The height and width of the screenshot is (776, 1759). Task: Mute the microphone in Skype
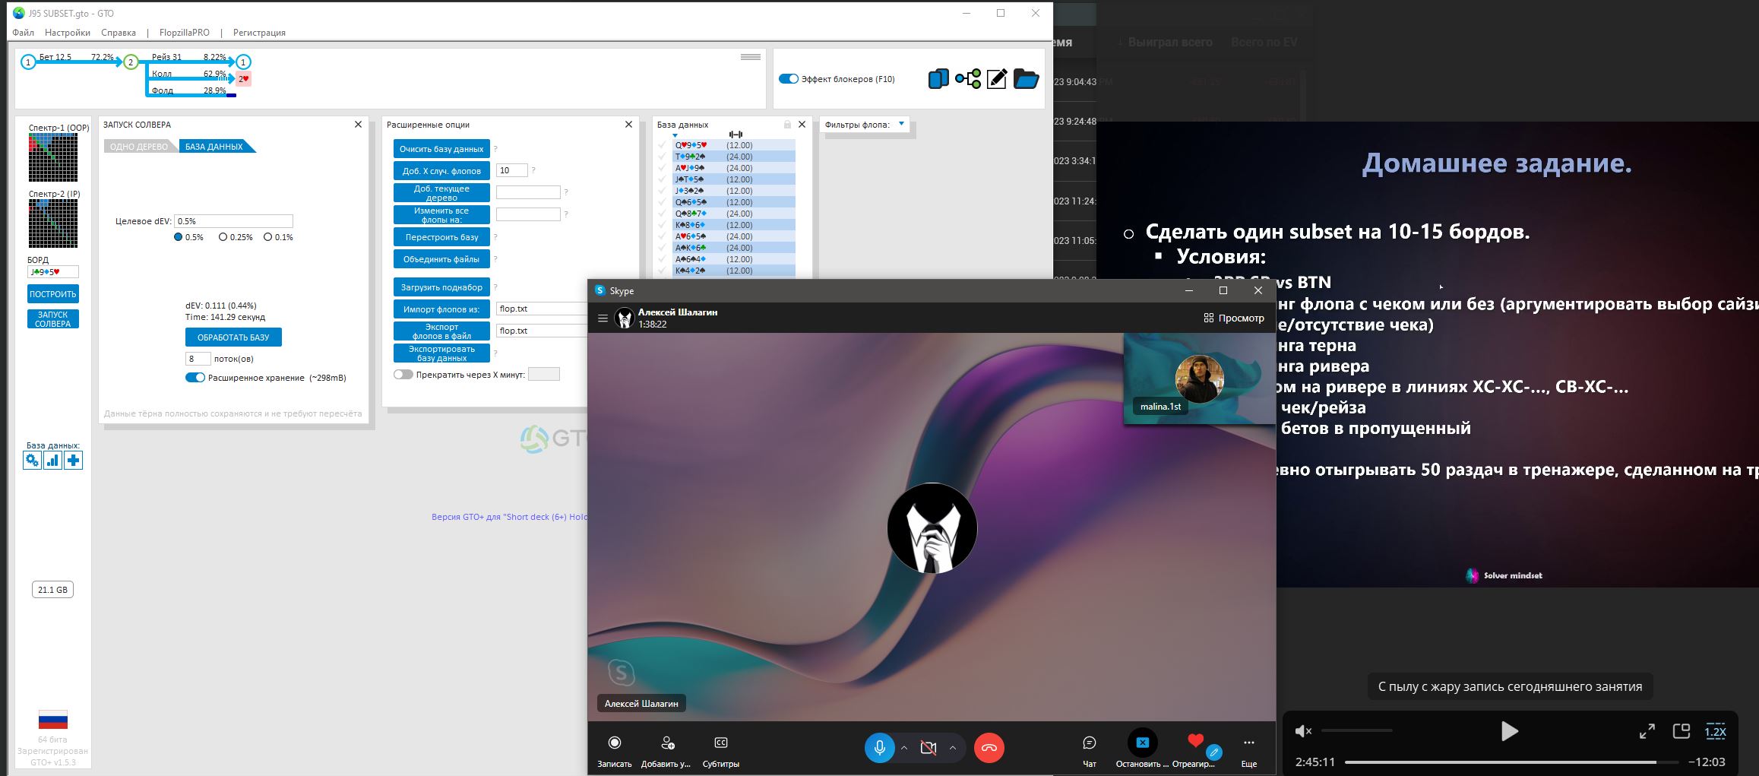[x=879, y=748]
